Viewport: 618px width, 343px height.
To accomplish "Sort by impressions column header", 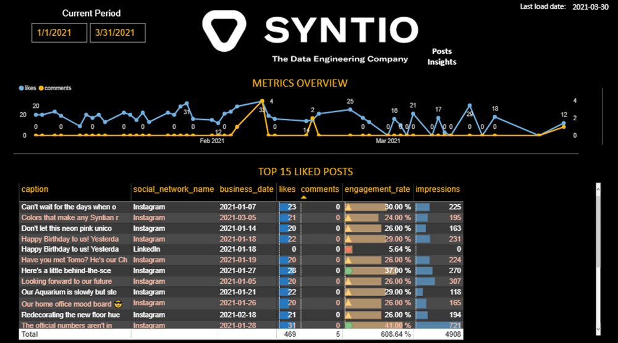I will tap(438, 189).
